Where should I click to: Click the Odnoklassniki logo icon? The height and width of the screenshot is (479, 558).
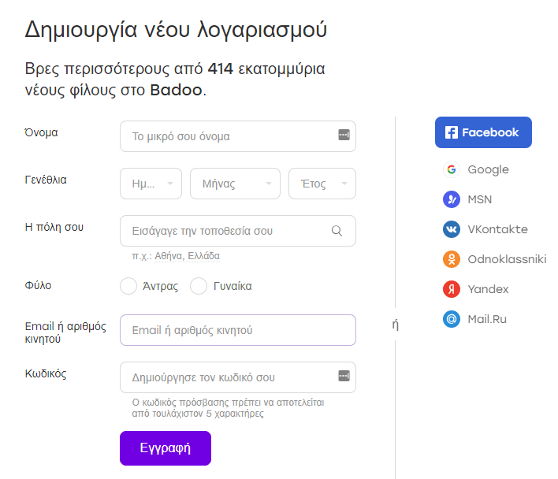451,259
